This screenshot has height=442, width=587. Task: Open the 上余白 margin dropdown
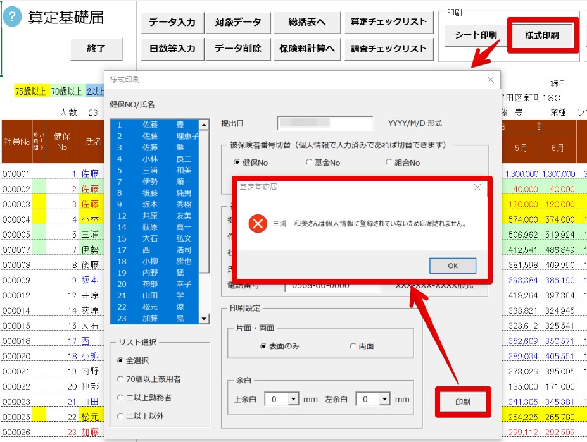coord(294,399)
